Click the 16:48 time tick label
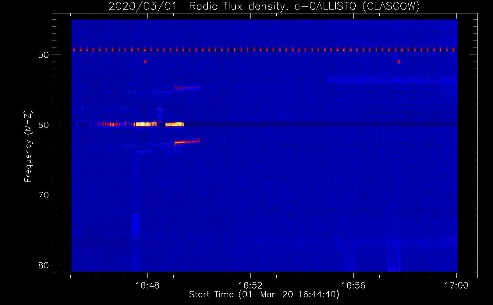This screenshot has height=305, width=493. 147,286
